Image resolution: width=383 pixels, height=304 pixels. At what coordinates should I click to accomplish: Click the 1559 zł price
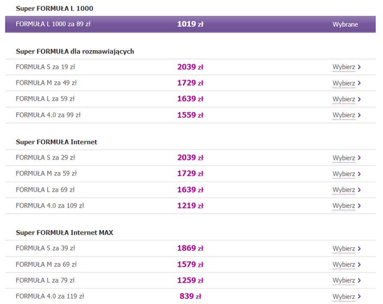pyautogui.click(x=190, y=115)
